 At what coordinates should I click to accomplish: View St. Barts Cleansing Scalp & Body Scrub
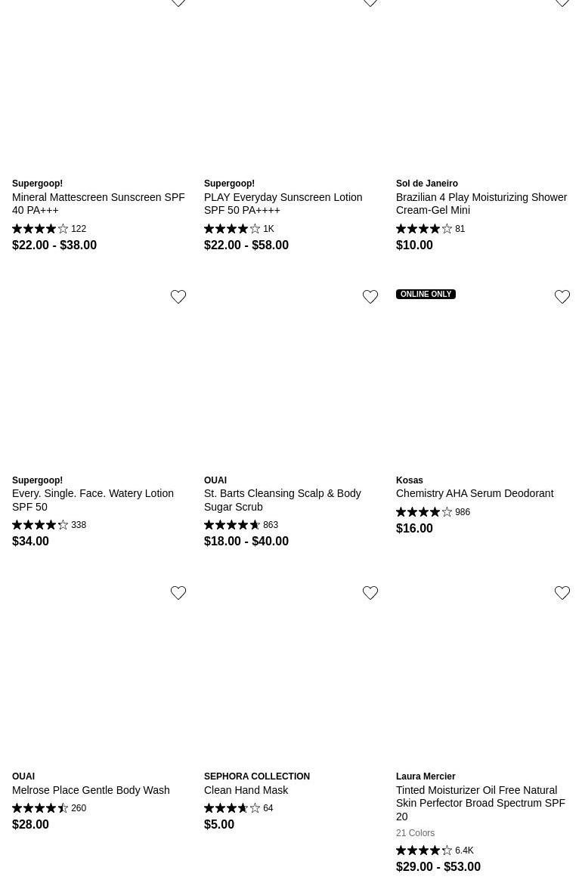[x=282, y=500]
